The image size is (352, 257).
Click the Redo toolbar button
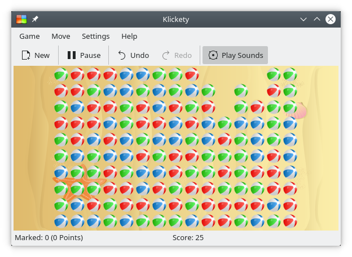pos(177,55)
